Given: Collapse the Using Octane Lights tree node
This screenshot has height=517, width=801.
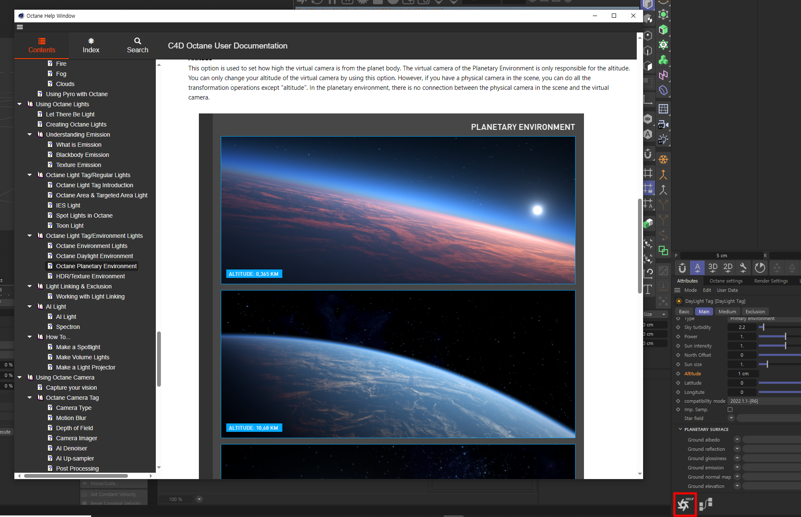Looking at the screenshot, I should 19,104.
